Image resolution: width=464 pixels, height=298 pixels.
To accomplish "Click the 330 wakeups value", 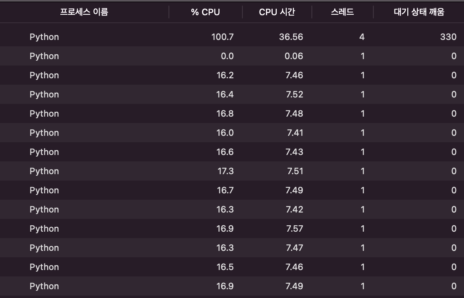I will [448, 37].
